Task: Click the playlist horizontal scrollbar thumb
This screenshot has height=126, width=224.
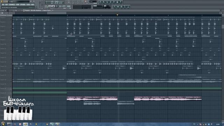Action: point(57,13)
